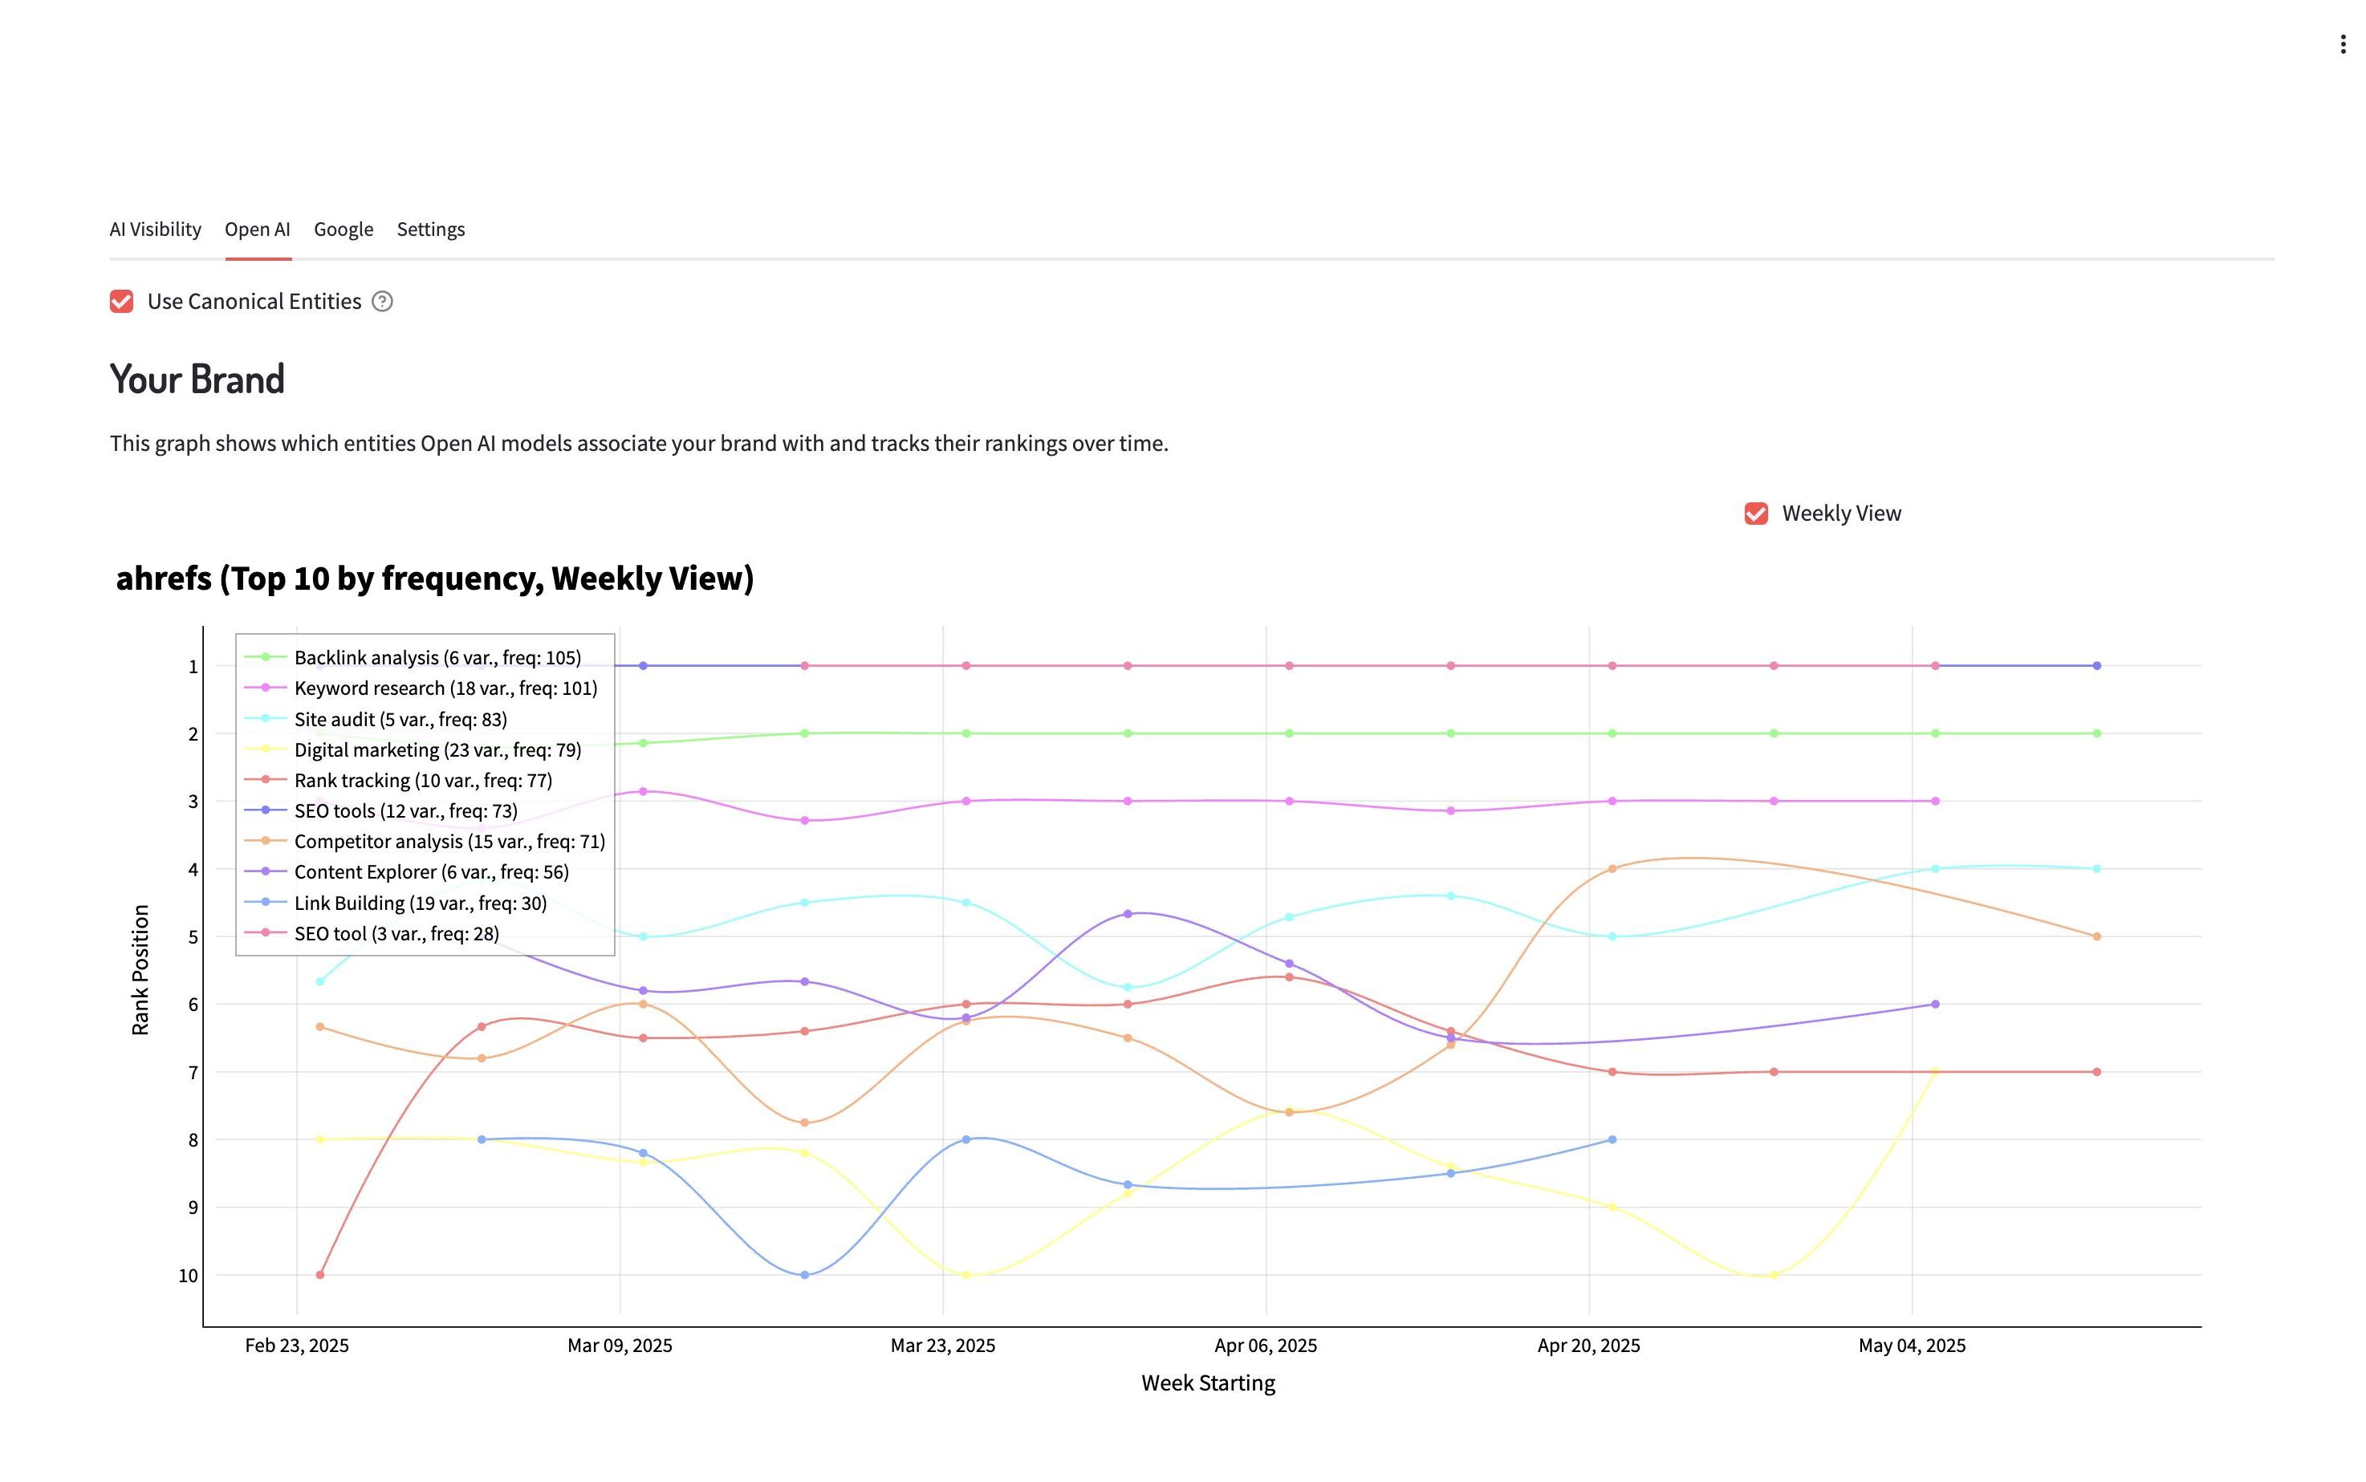Switch to the AI Visibility tab
Image resolution: width=2366 pixels, height=1482 pixels.
point(155,229)
